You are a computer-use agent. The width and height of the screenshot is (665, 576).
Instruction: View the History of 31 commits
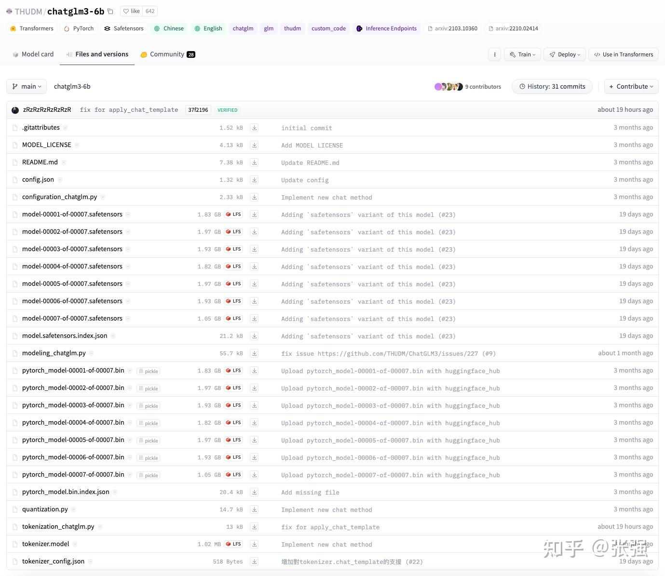pyautogui.click(x=552, y=86)
